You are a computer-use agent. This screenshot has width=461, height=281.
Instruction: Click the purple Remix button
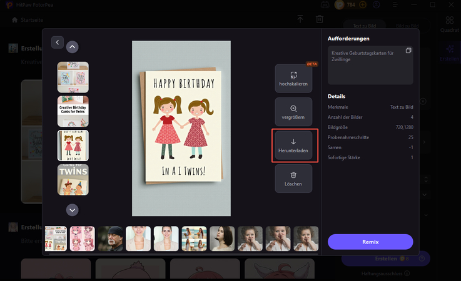point(370,242)
